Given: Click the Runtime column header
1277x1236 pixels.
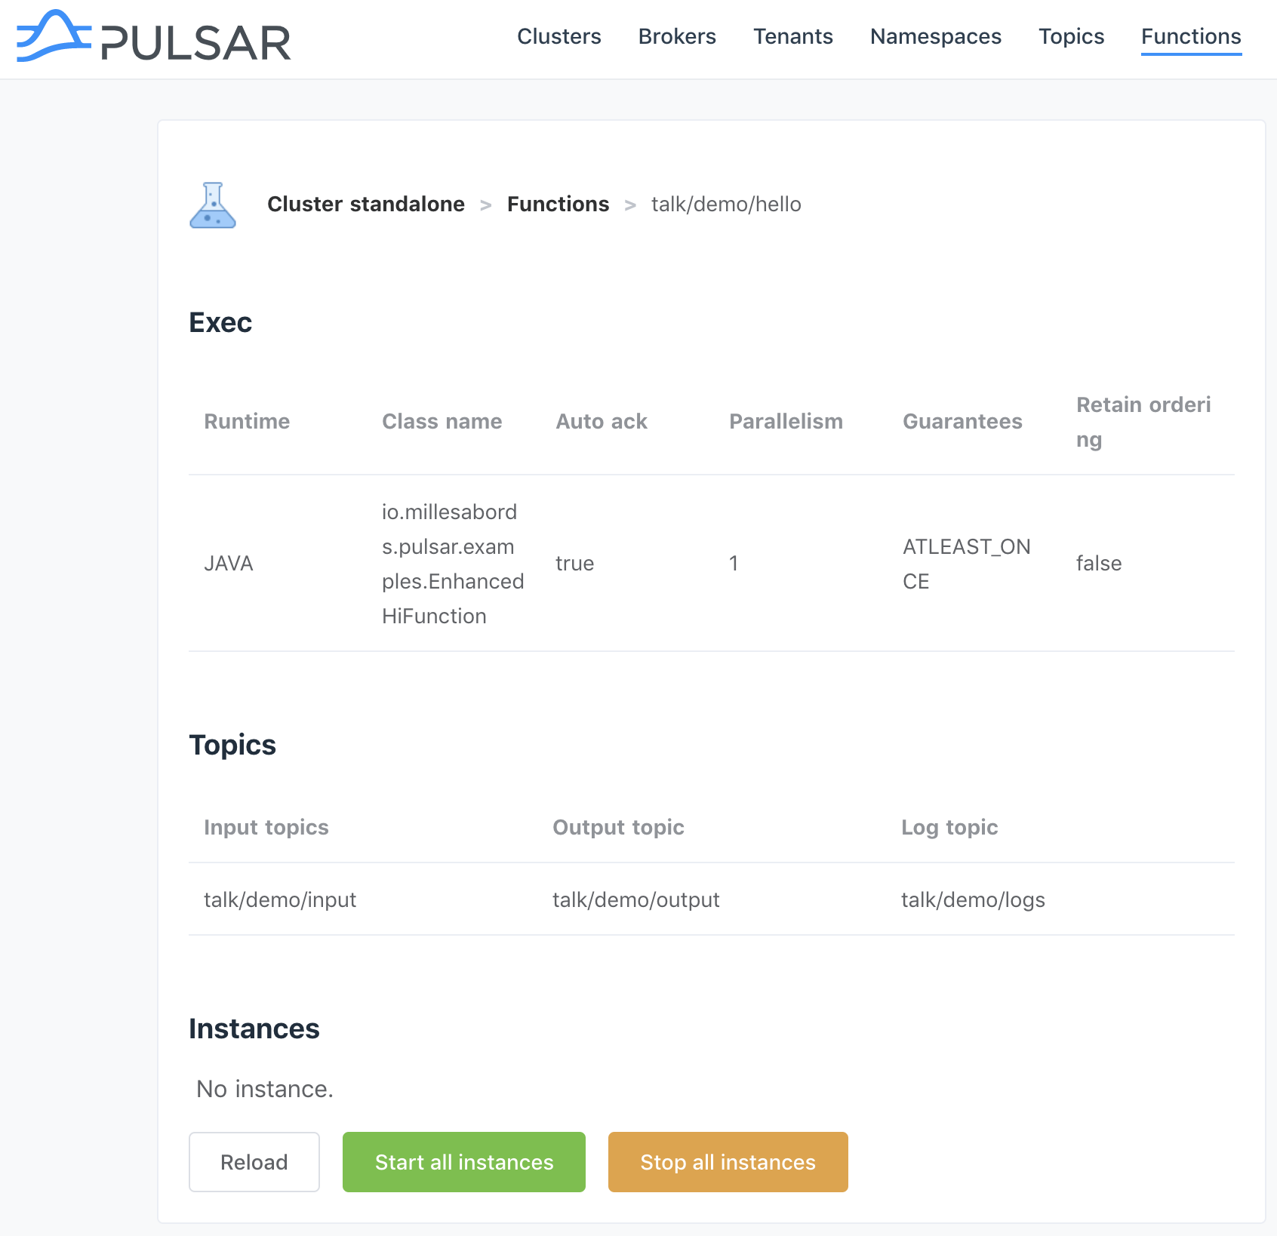Looking at the screenshot, I should [247, 421].
